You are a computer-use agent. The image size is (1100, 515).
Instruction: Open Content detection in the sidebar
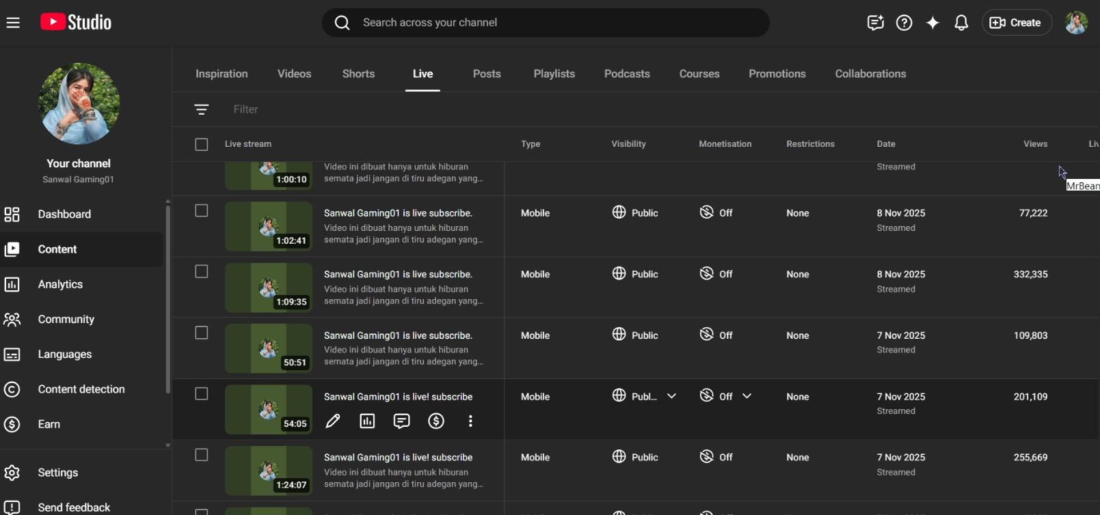[82, 389]
